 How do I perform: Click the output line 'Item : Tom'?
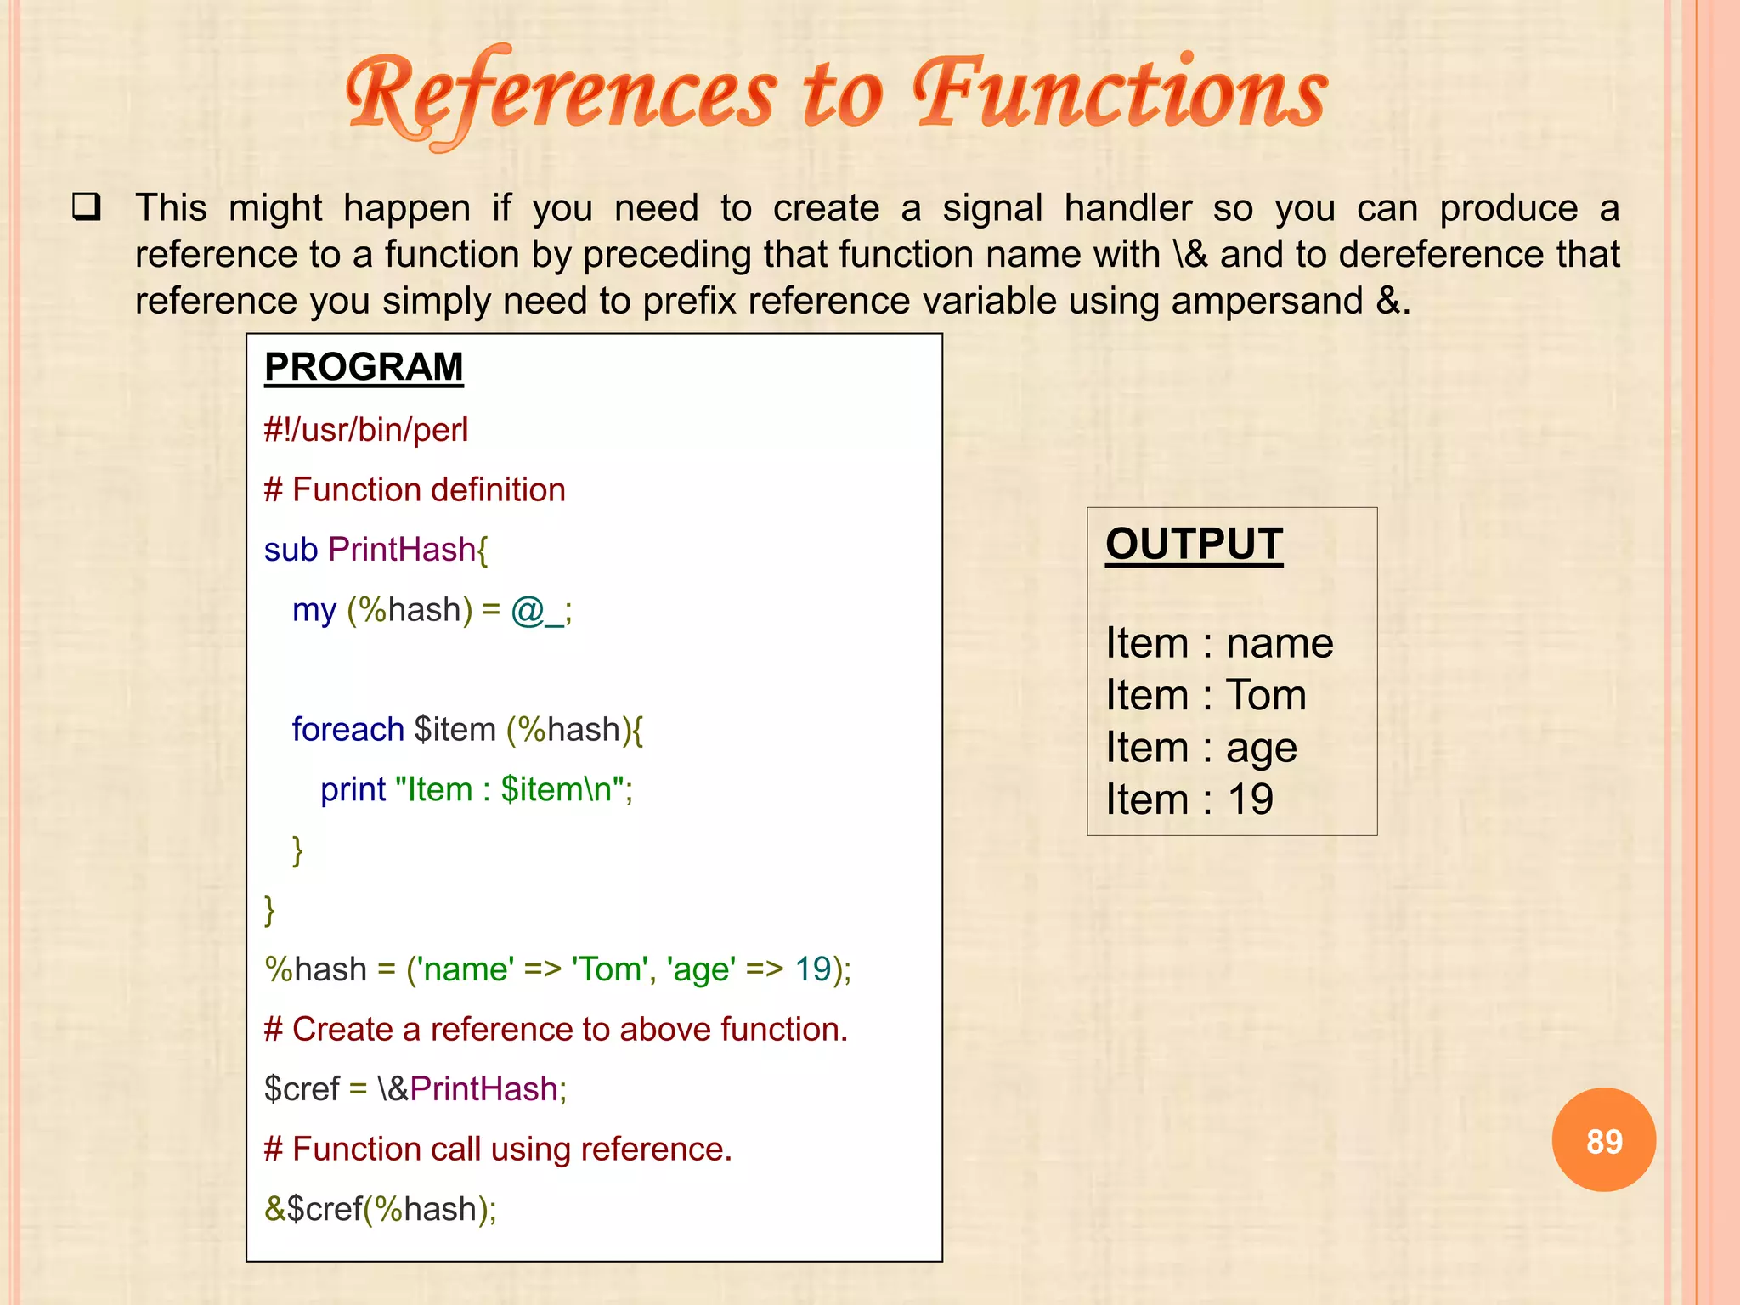(1206, 696)
